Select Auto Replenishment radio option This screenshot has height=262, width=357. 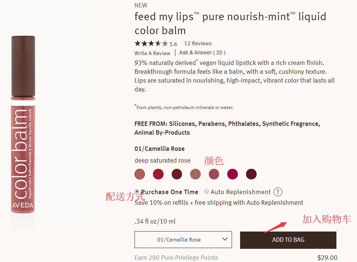(207, 192)
